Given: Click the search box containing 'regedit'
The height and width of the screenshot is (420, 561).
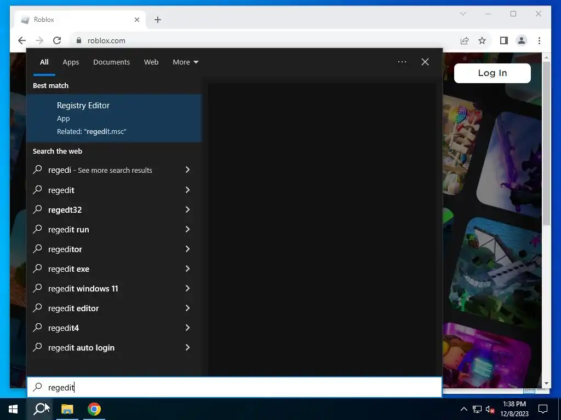Looking at the screenshot, I should [x=234, y=387].
